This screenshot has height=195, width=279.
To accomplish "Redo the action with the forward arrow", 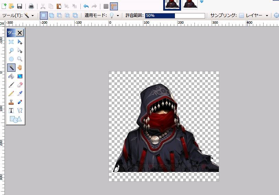I will tap(94, 7).
